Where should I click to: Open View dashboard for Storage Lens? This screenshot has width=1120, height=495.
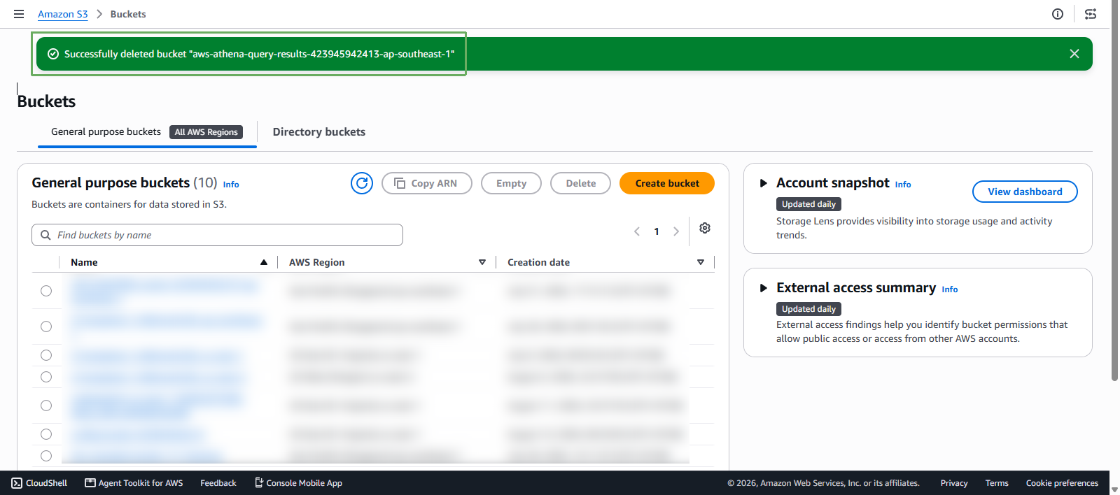tap(1025, 192)
